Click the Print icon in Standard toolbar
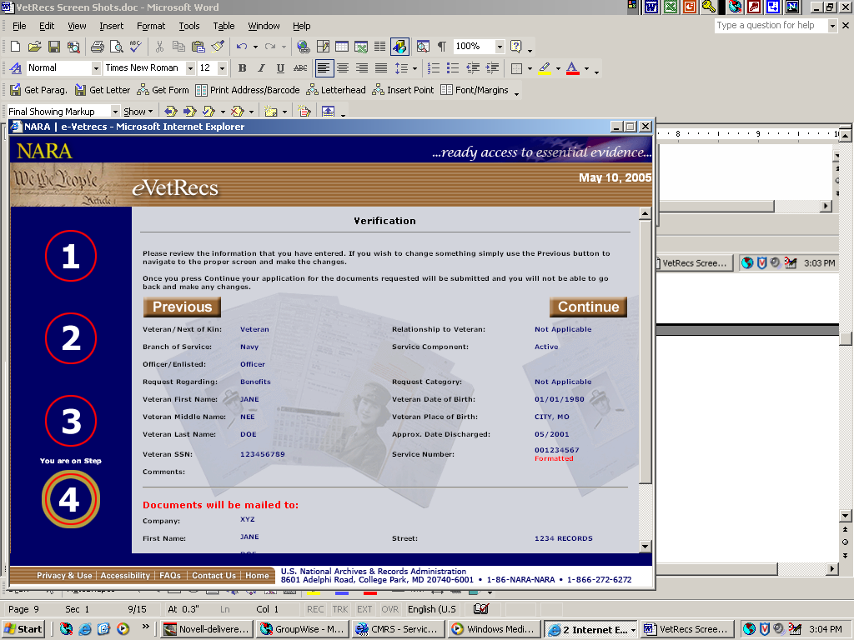 [97, 47]
